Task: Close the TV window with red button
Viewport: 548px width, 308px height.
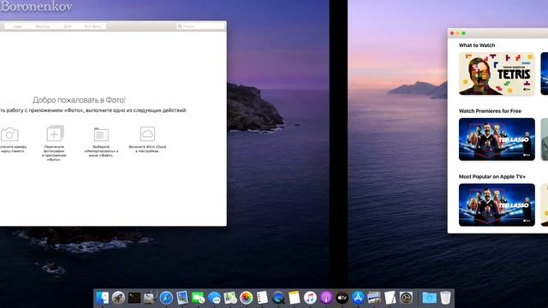Action: [452, 33]
